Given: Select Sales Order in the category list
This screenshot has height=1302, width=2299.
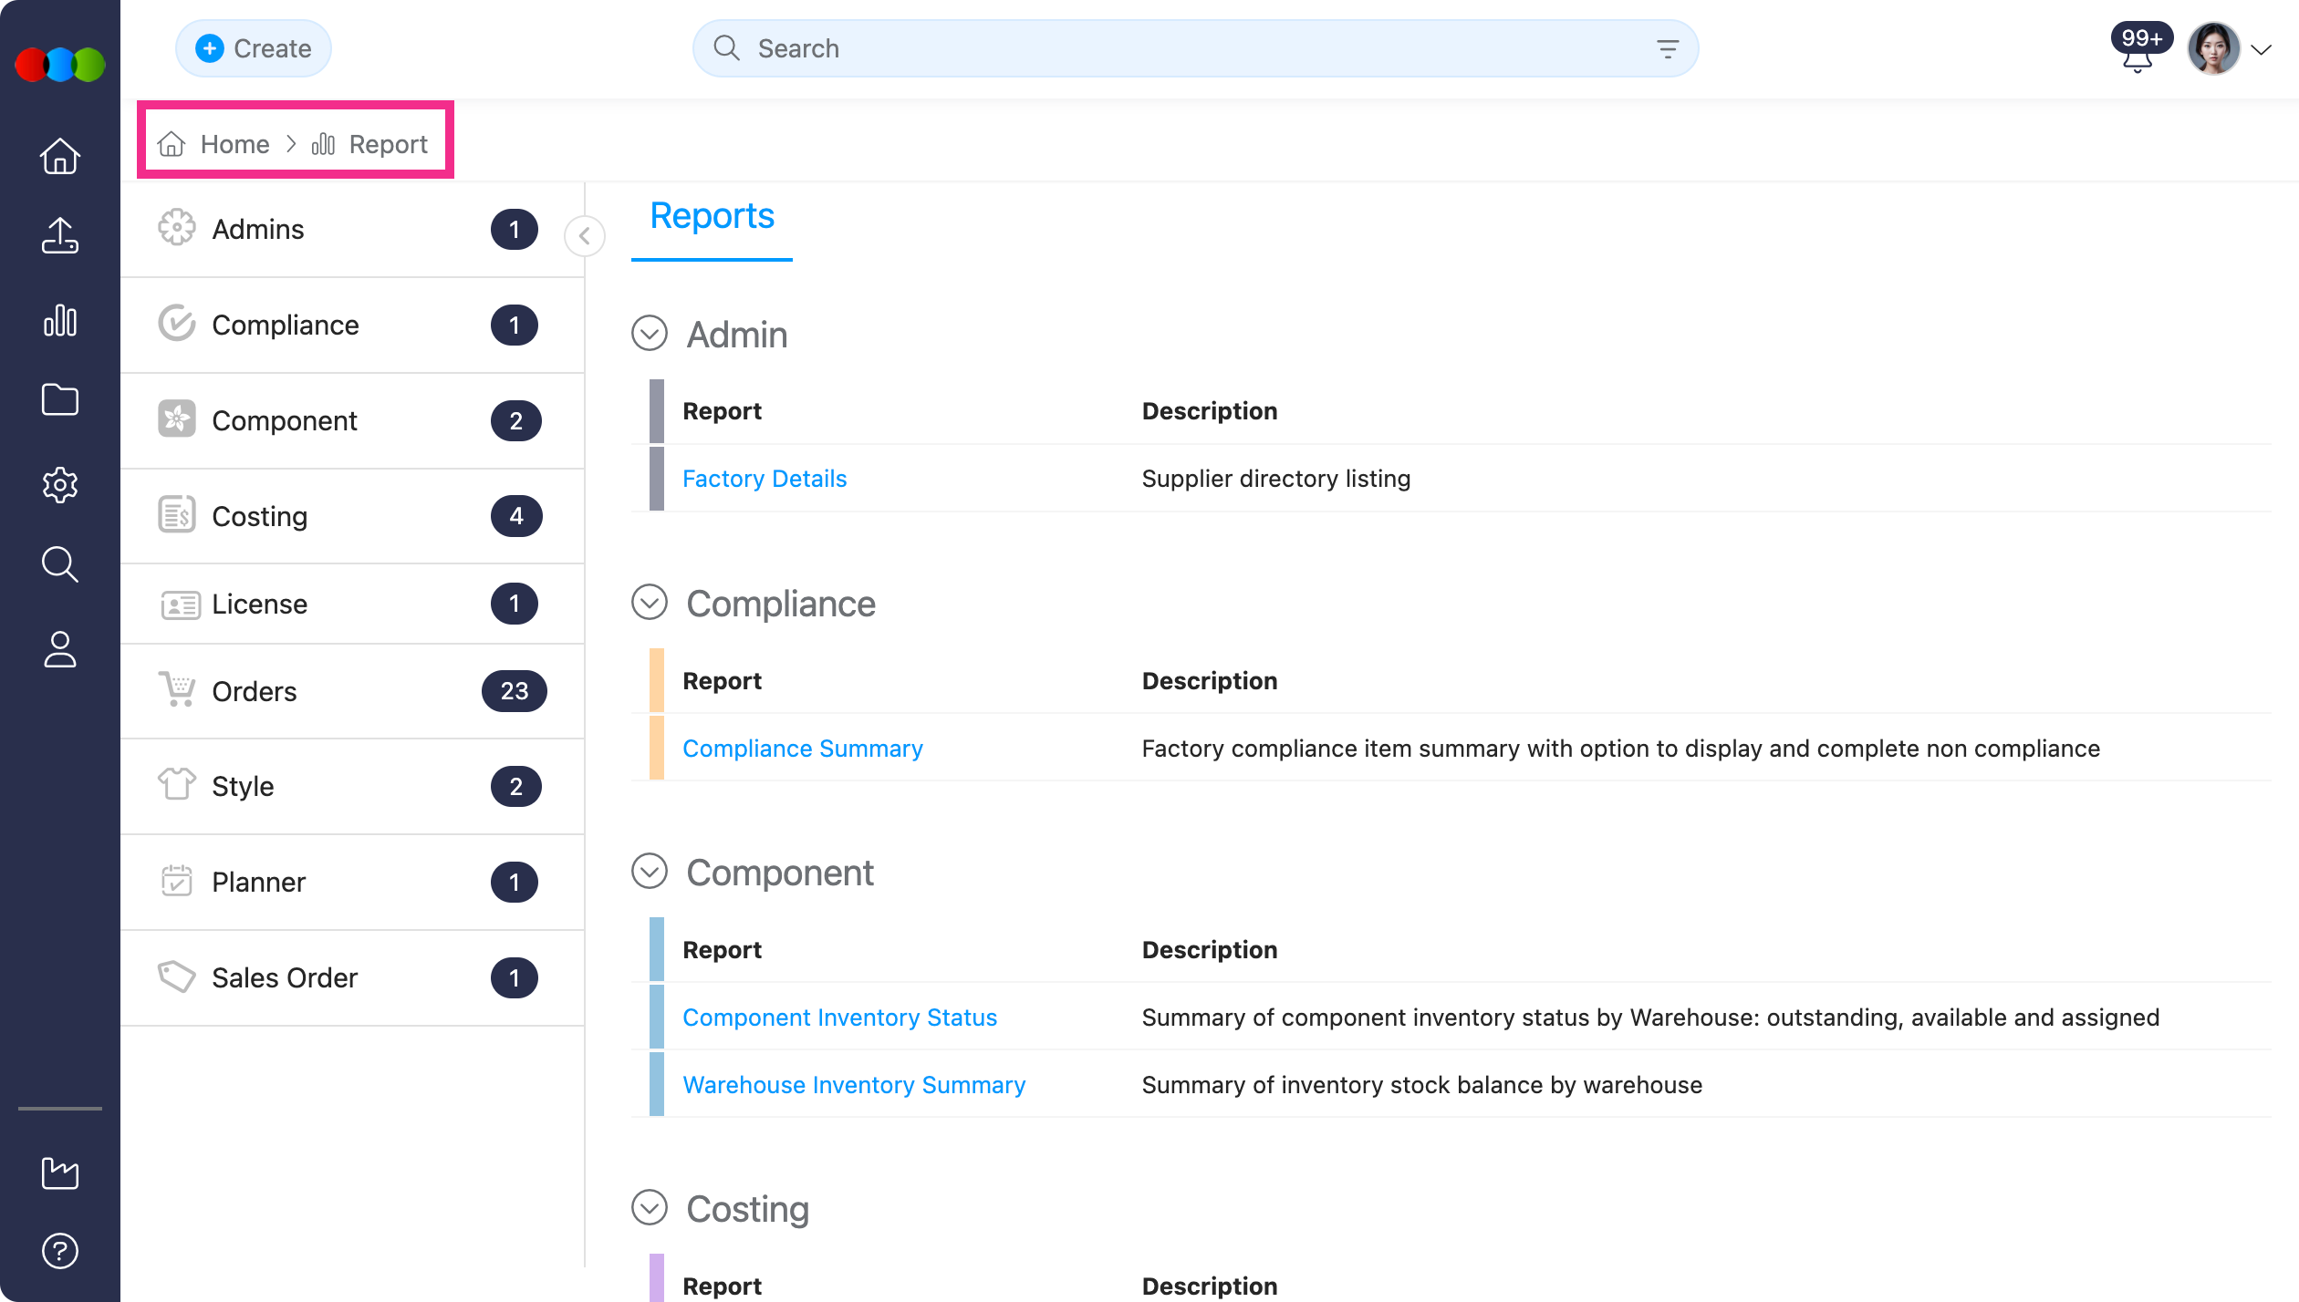Looking at the screenshot, I should [x=352, y=978].
